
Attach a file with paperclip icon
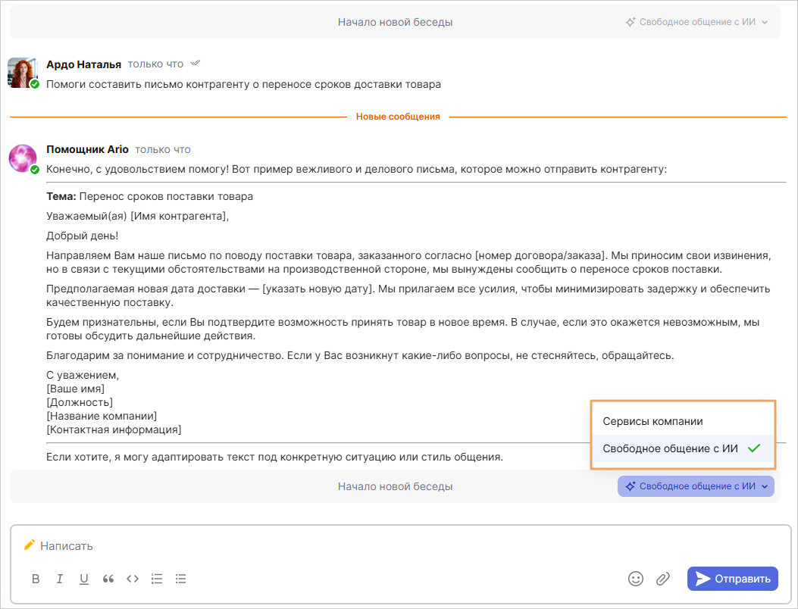pos(663,579)
